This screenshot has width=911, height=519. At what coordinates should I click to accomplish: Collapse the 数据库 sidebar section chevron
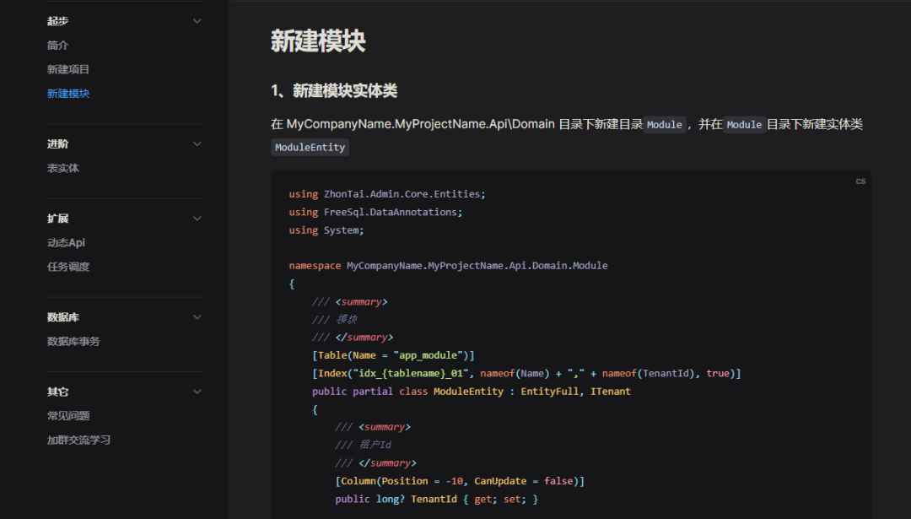[x=197, y=316]
